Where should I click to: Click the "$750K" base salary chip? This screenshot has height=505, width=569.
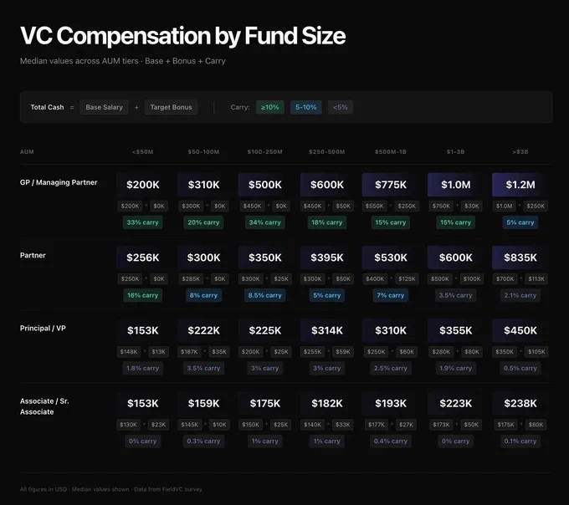coord(441,207)
